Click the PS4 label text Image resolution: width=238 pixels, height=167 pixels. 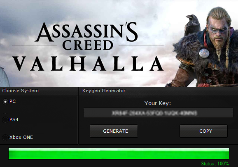(x=14, y=119)
